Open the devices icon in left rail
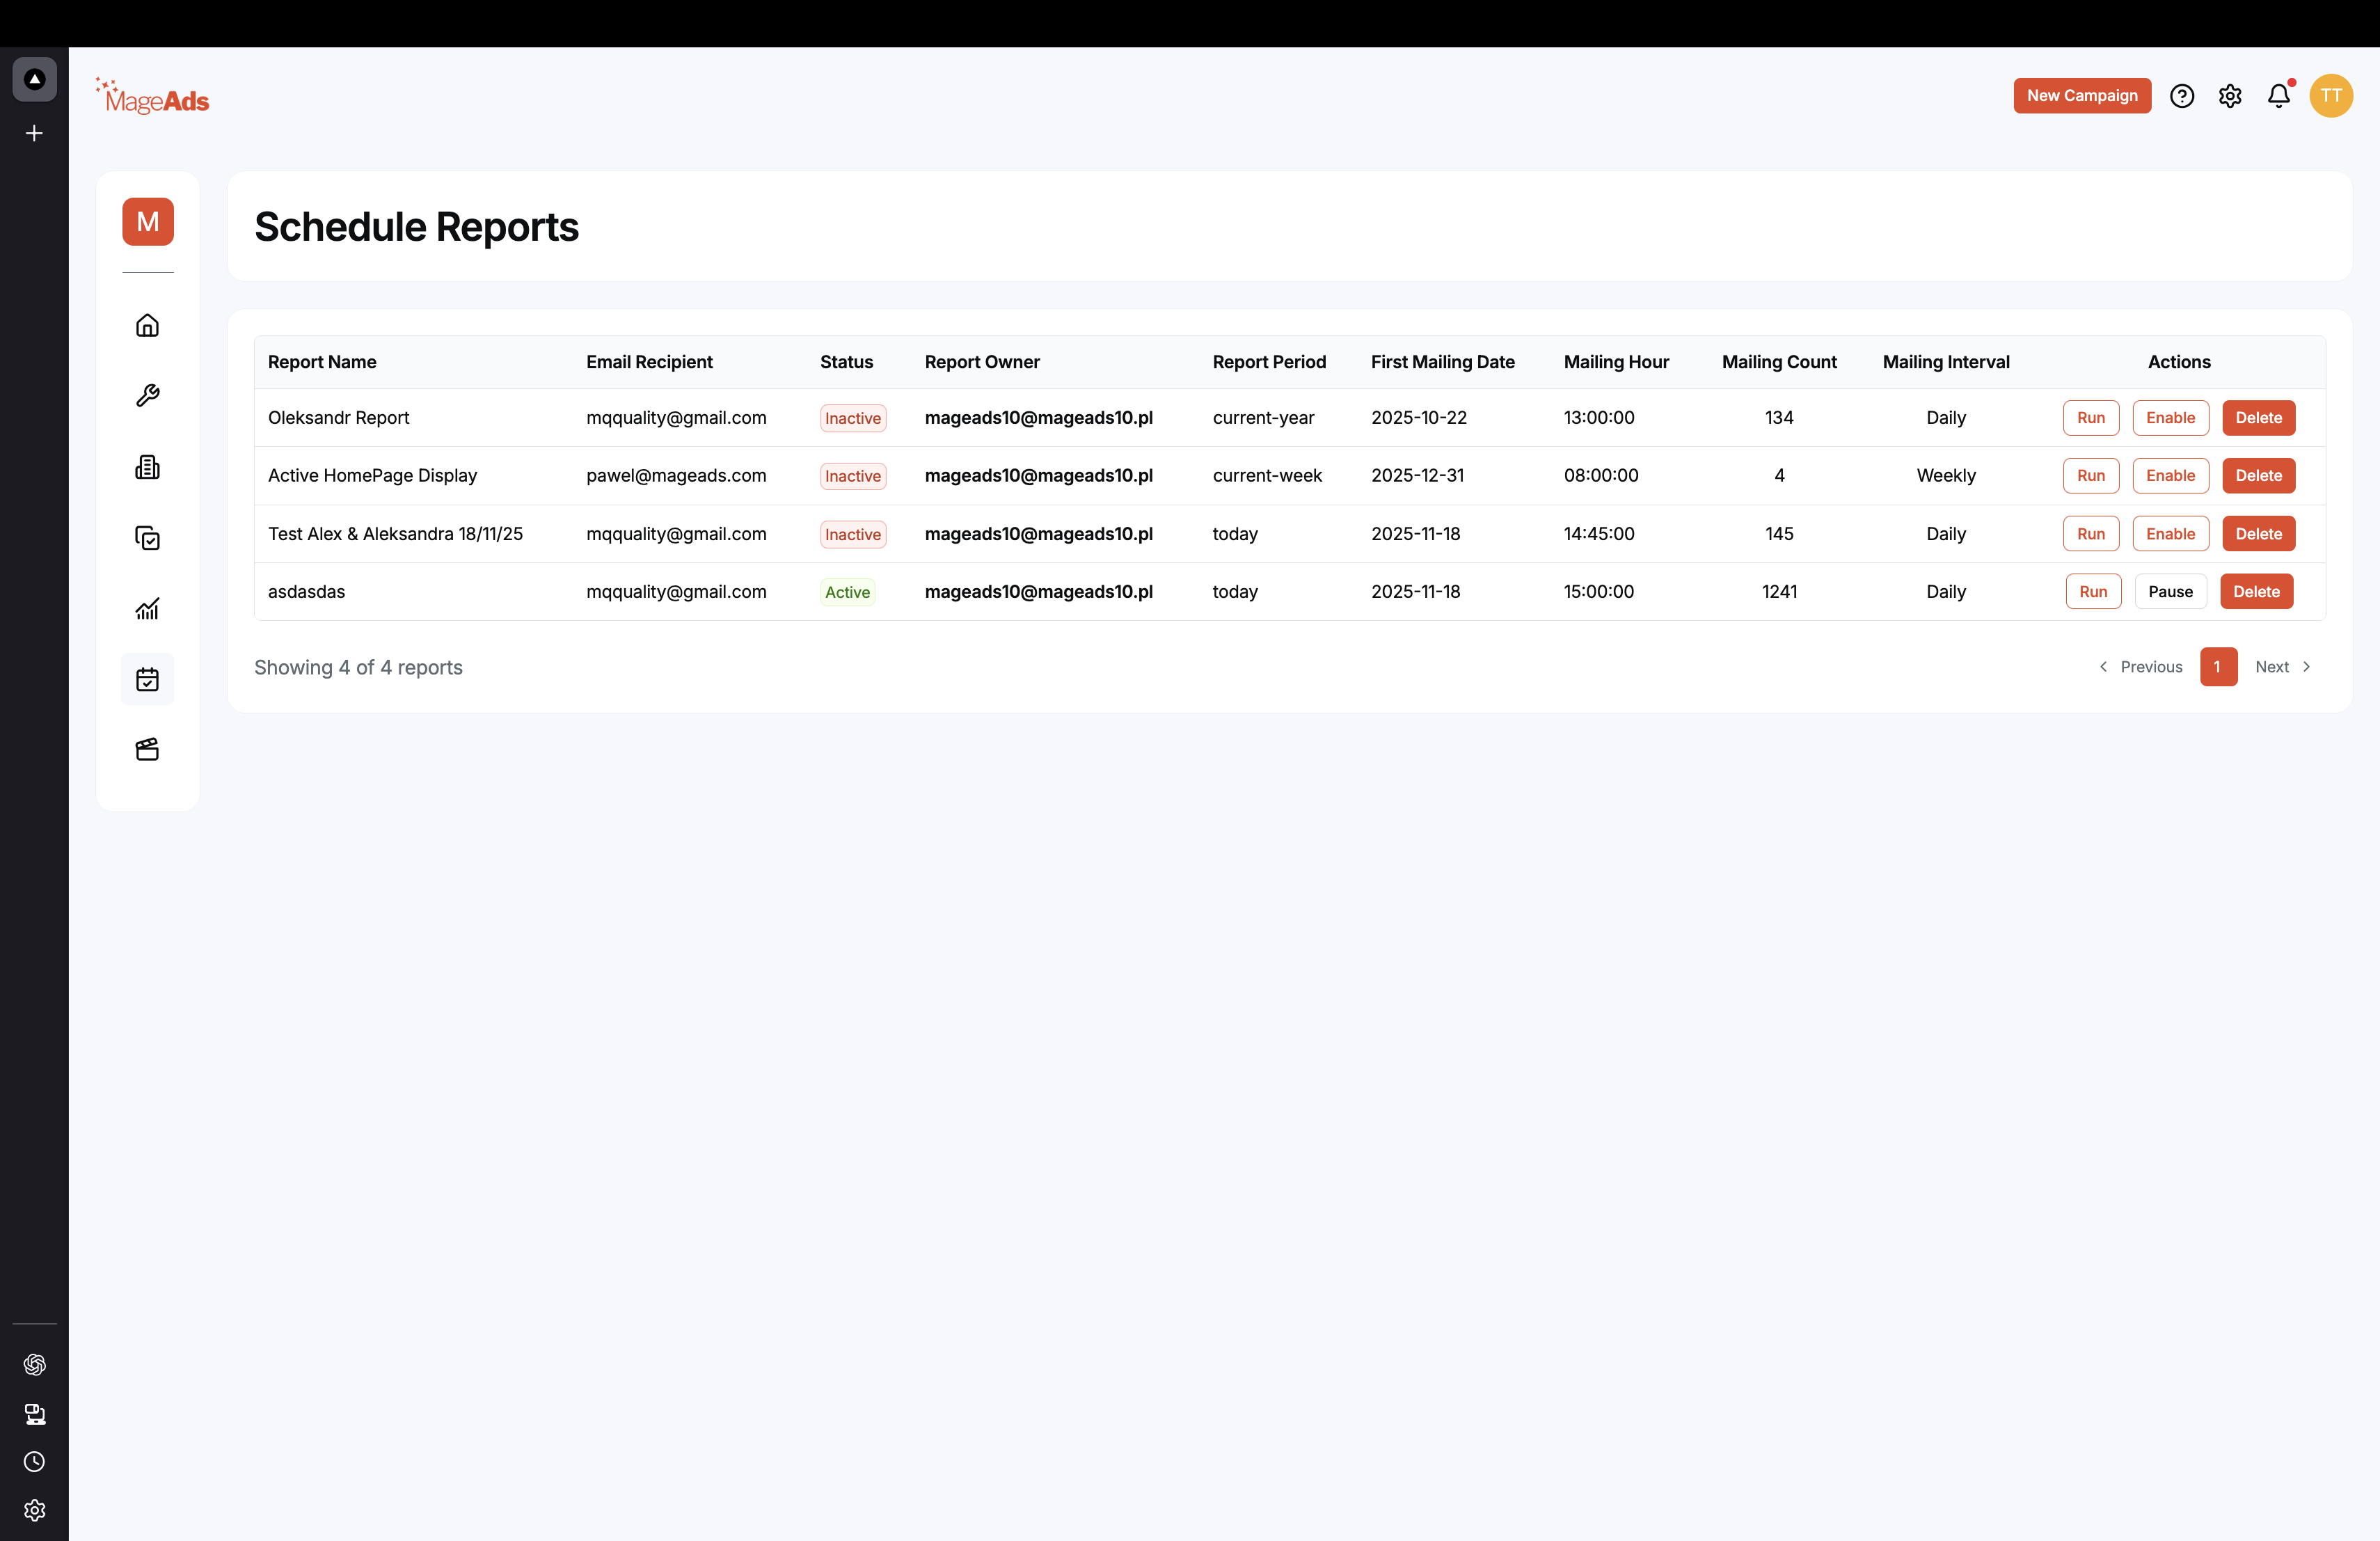 [34, 1414]
